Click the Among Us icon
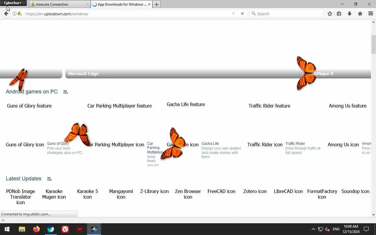 point(343,145)
